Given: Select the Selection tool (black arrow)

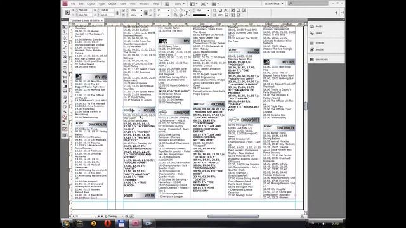Looking at the screenshot, I should 65,27.
